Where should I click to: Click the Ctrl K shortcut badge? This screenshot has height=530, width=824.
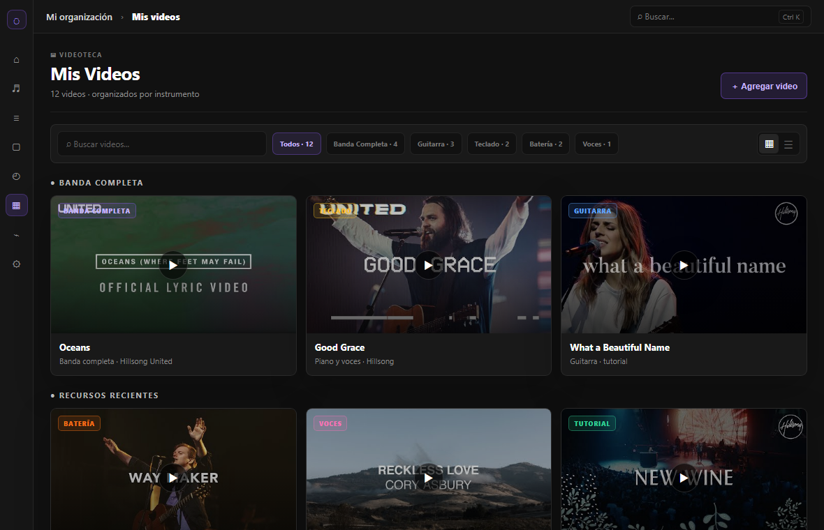tap(791, 17)
